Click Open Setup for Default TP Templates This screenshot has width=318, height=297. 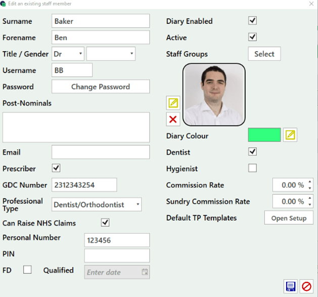coord(289,218)
